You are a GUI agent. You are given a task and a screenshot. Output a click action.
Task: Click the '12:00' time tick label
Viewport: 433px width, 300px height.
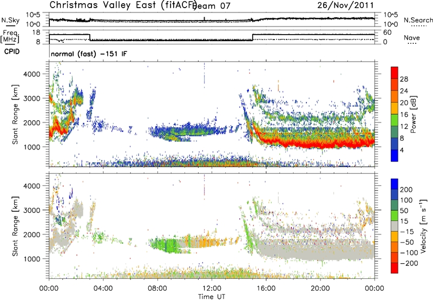212,289
